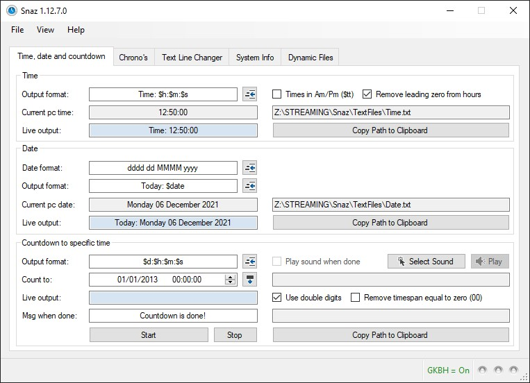Click the Snaz app icon in title bar
The image size is (530, 383).
point(12,10)
